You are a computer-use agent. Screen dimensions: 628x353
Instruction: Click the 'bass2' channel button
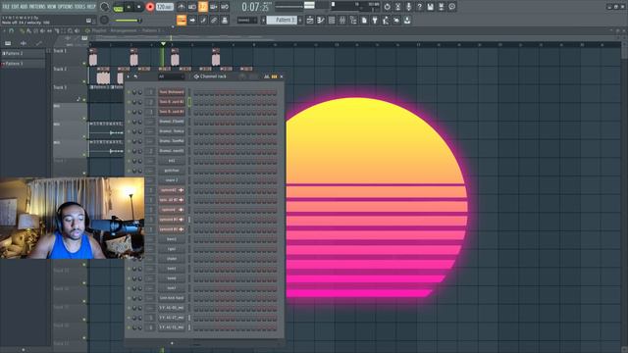tap(172, 239)
